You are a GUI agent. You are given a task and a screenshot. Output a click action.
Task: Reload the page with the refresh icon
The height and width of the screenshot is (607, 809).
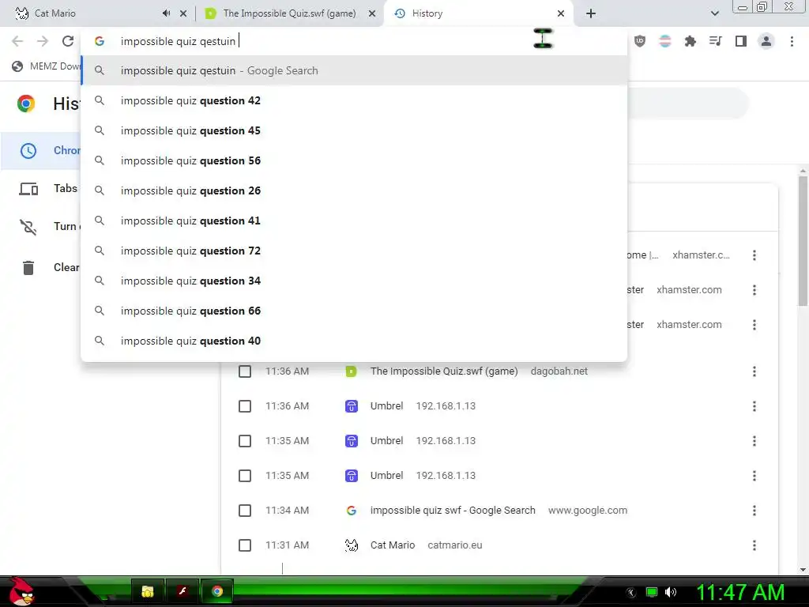point(68,41)
